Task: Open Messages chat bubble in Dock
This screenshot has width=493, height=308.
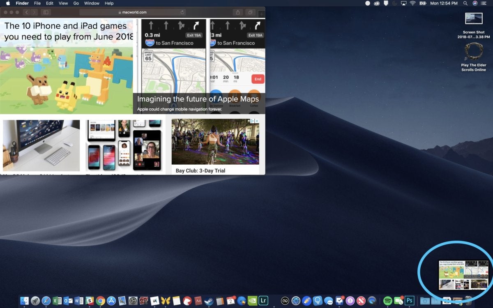Action: pyautogui.click(x=329, y=301)
